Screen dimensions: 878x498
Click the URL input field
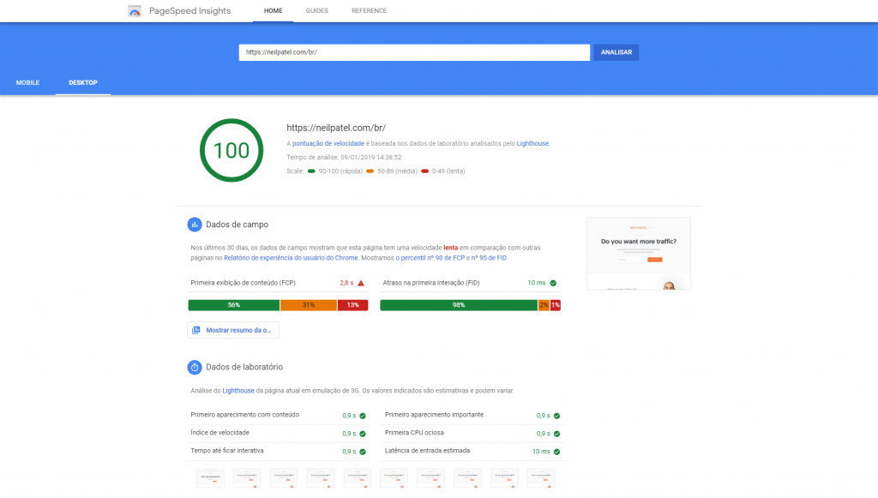tap(414, 52)
